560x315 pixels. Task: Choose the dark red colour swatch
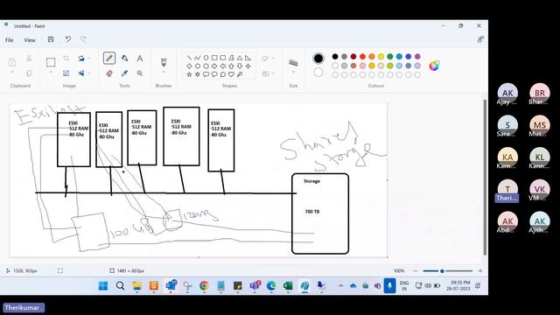[x=353, y=56]
